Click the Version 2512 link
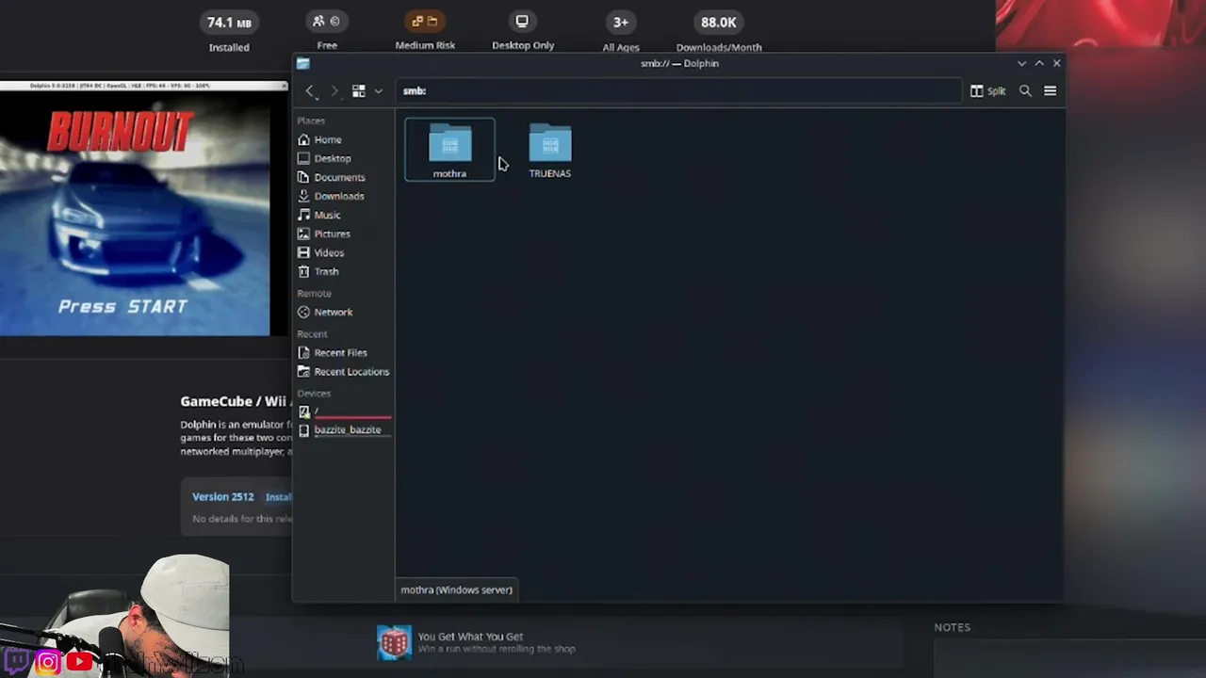Viewport: 1206px width, 678px height. (x=223, y=497)
